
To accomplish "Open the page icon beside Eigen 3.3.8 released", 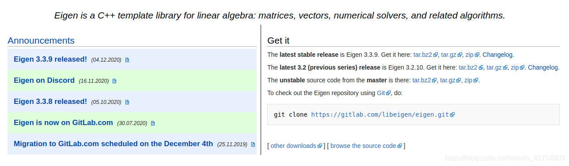I will point(127,102).
